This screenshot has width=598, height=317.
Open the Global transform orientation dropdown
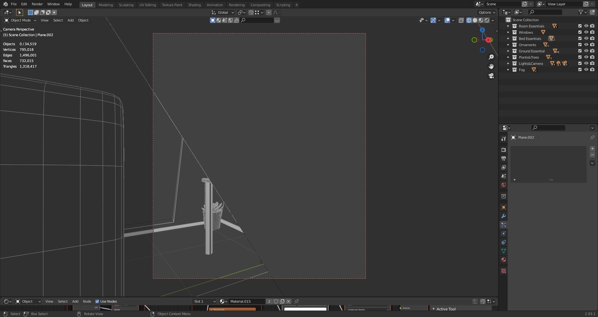223,12
